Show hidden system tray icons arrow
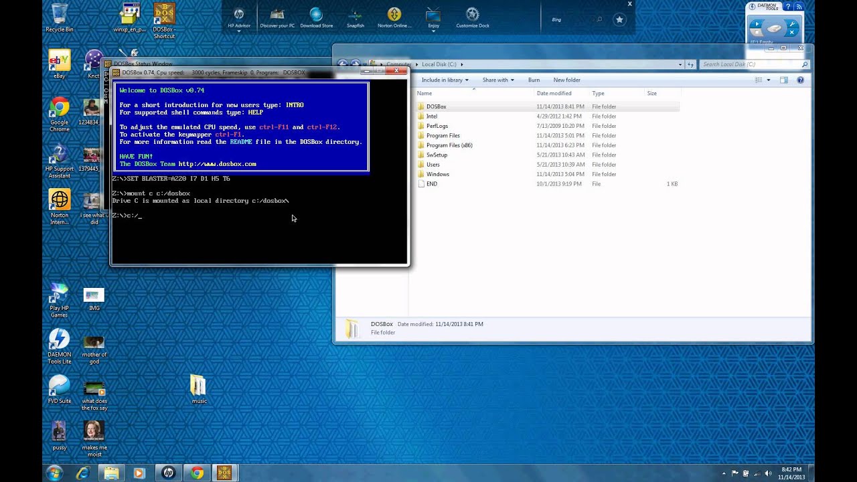This screenshot has width=857, height=482. tap(723, 473)
